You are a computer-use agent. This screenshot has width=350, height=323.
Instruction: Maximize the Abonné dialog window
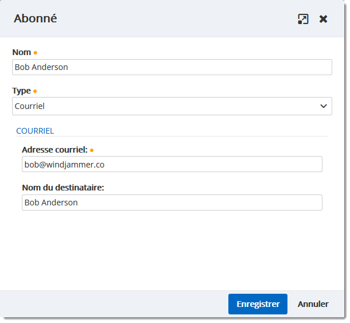pyautogui.click(x=303, y=19)
